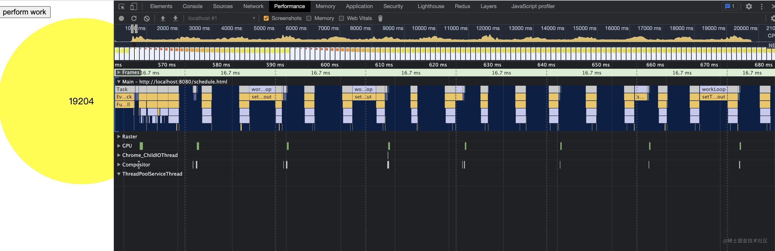This screenshot has height=251, width=775.
Task: Collapse the Main thread section
Action: coord(119,82)
